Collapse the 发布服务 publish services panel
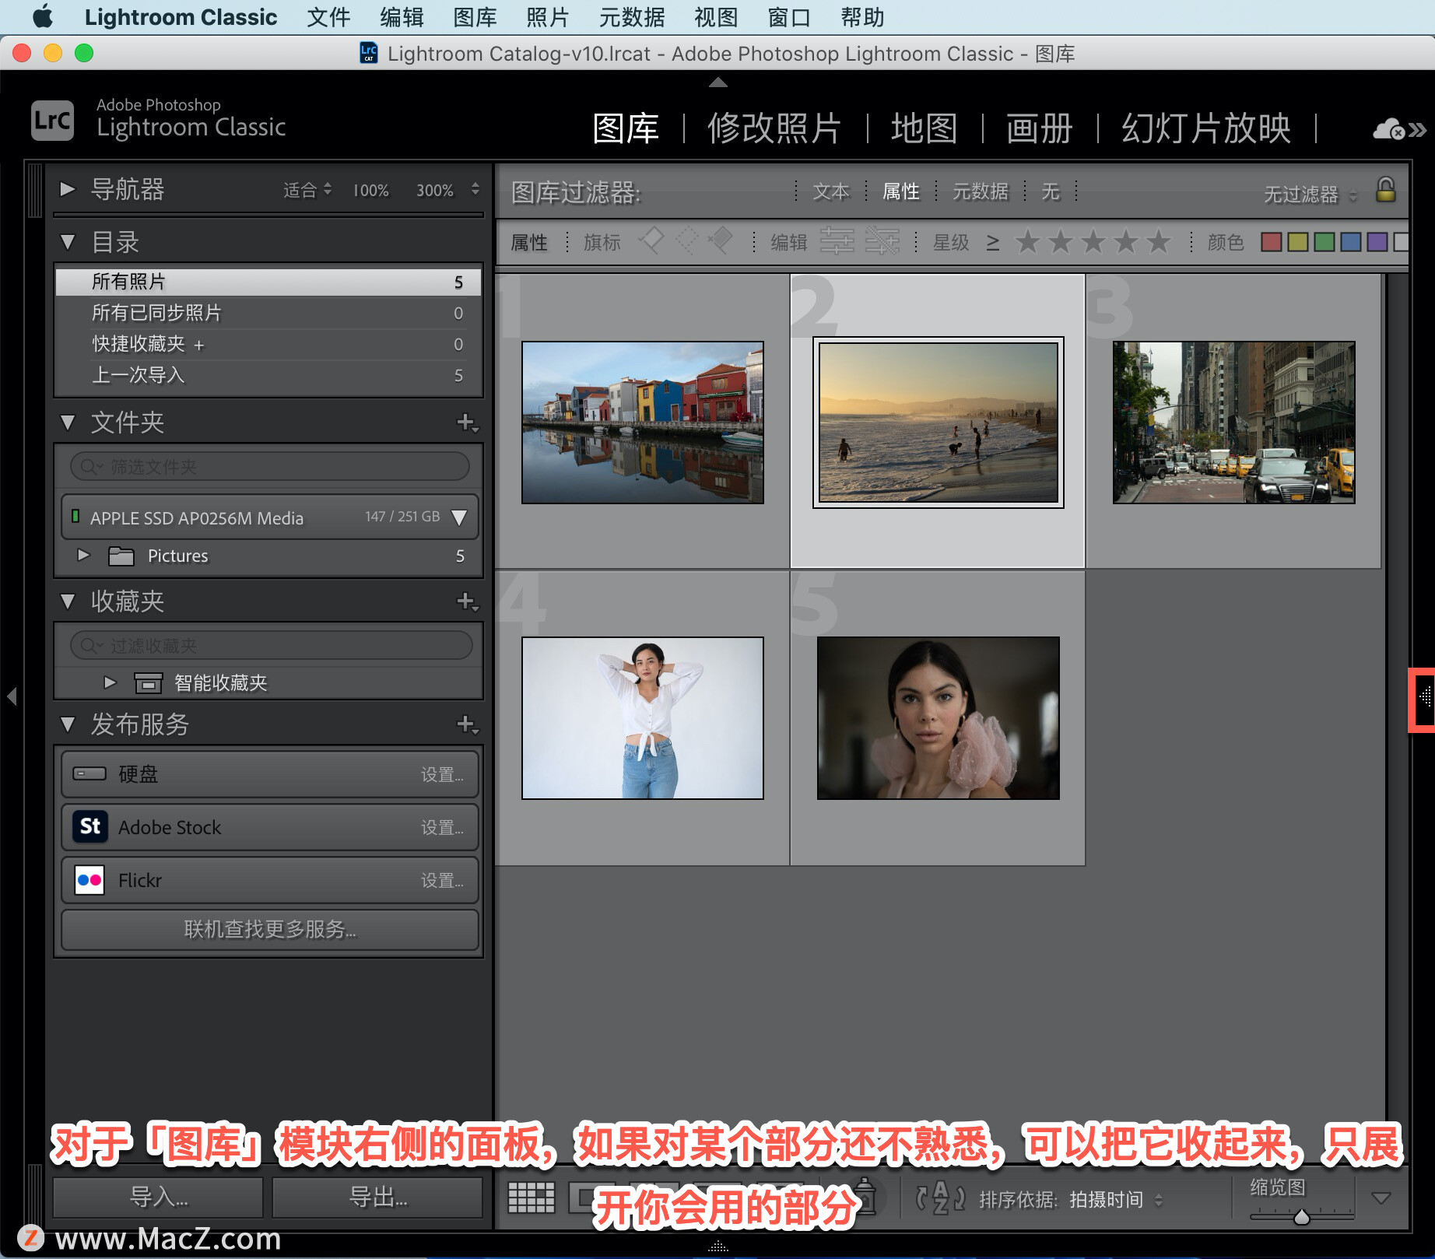The image size is (1435, 1259). (x=68, y=724)
